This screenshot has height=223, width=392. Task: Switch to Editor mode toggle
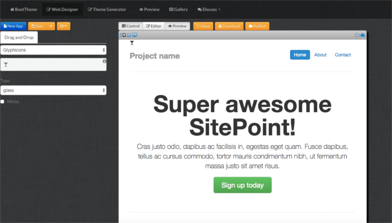pyautogui.click(x=154, y=26)
